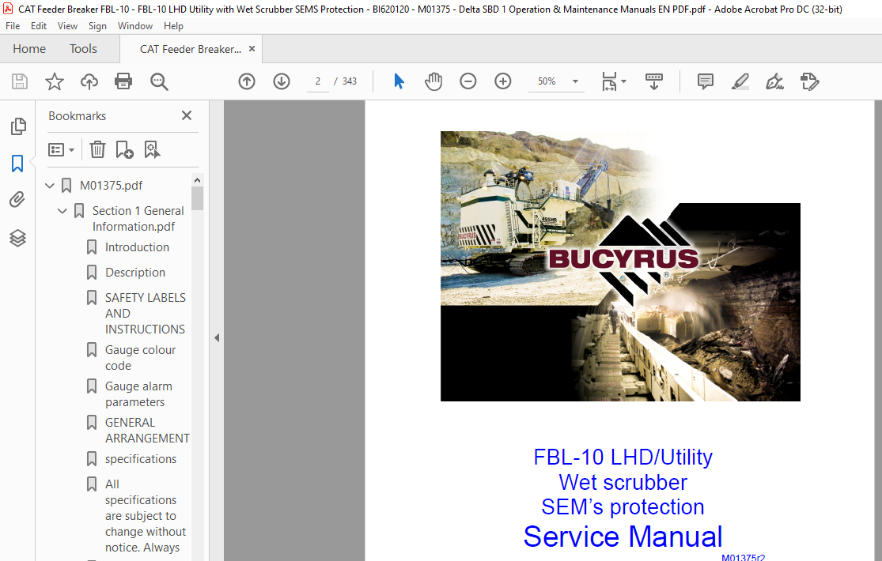Open the Gauge alarm parameters bookmark
882x561 pixels.
pyautogui.click(x=138, y=394)
